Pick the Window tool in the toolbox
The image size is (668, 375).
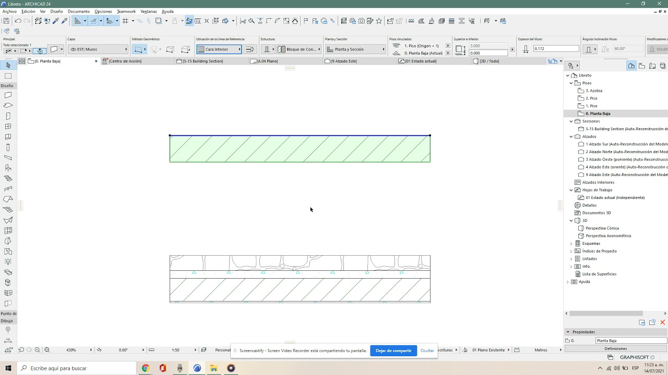[8, 127]
